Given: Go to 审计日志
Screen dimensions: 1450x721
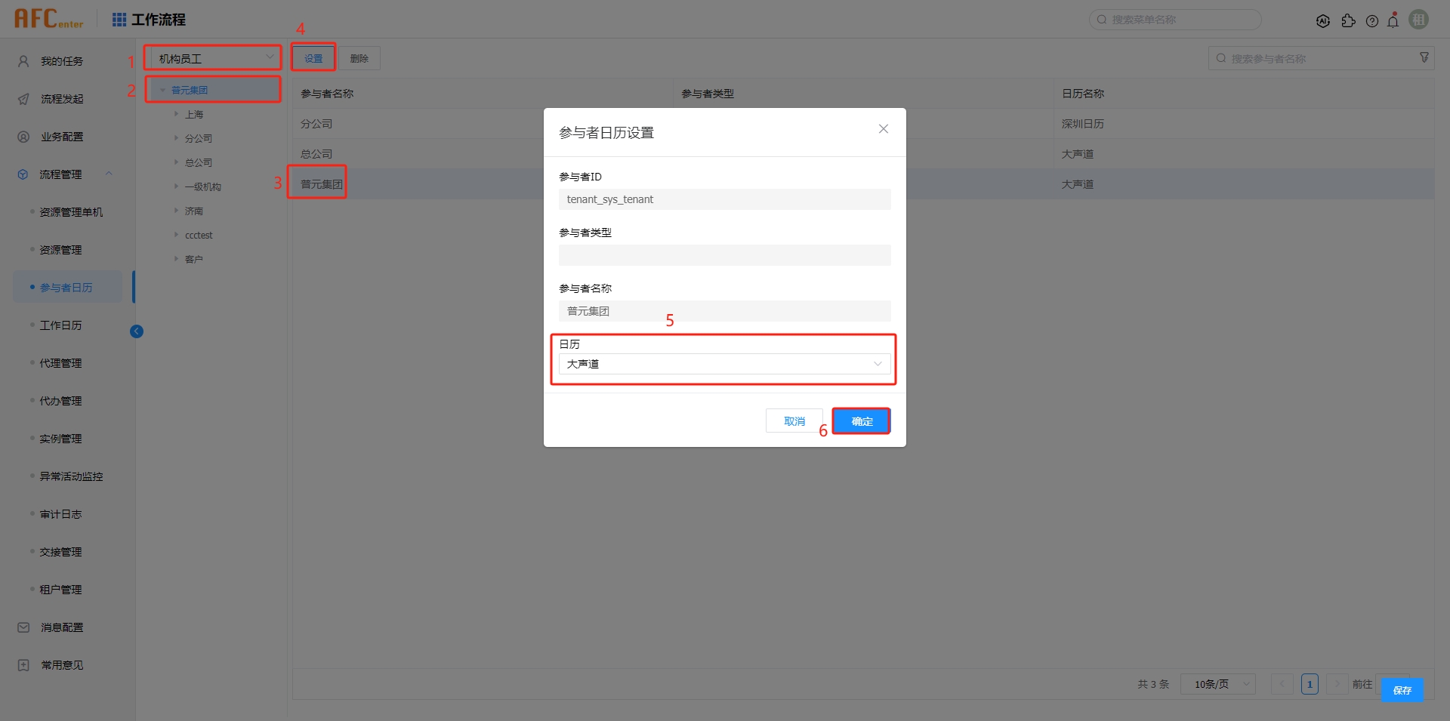Looking at the screenshot, I should pyautogui.click(x=60, y=514).
